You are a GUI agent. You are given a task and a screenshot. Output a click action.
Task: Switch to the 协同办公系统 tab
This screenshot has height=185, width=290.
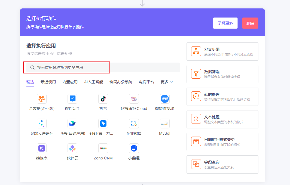point(121,82)
